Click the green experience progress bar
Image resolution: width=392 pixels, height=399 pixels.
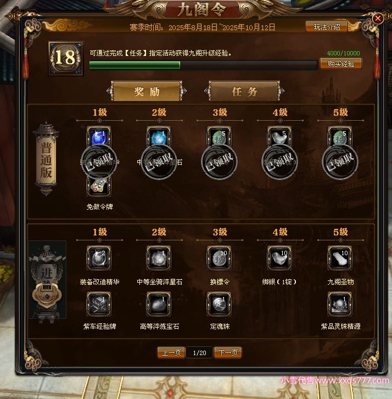coord(203,65)
